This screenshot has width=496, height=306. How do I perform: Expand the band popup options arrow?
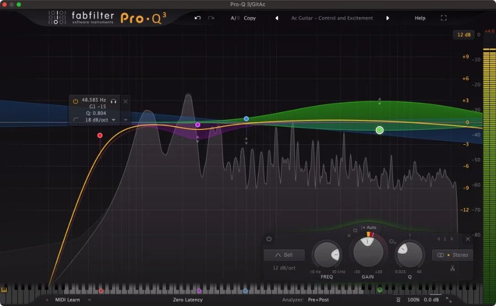point(126,120)
